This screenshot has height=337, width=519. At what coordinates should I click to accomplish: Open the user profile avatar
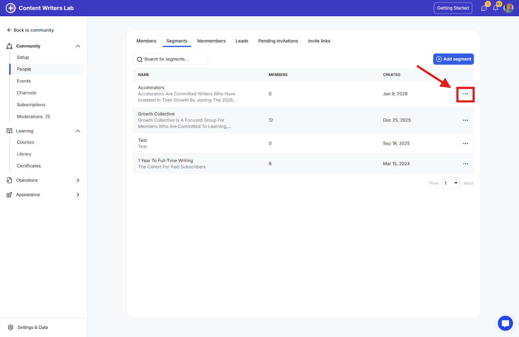pyautogui.click(x=508, y=8)
